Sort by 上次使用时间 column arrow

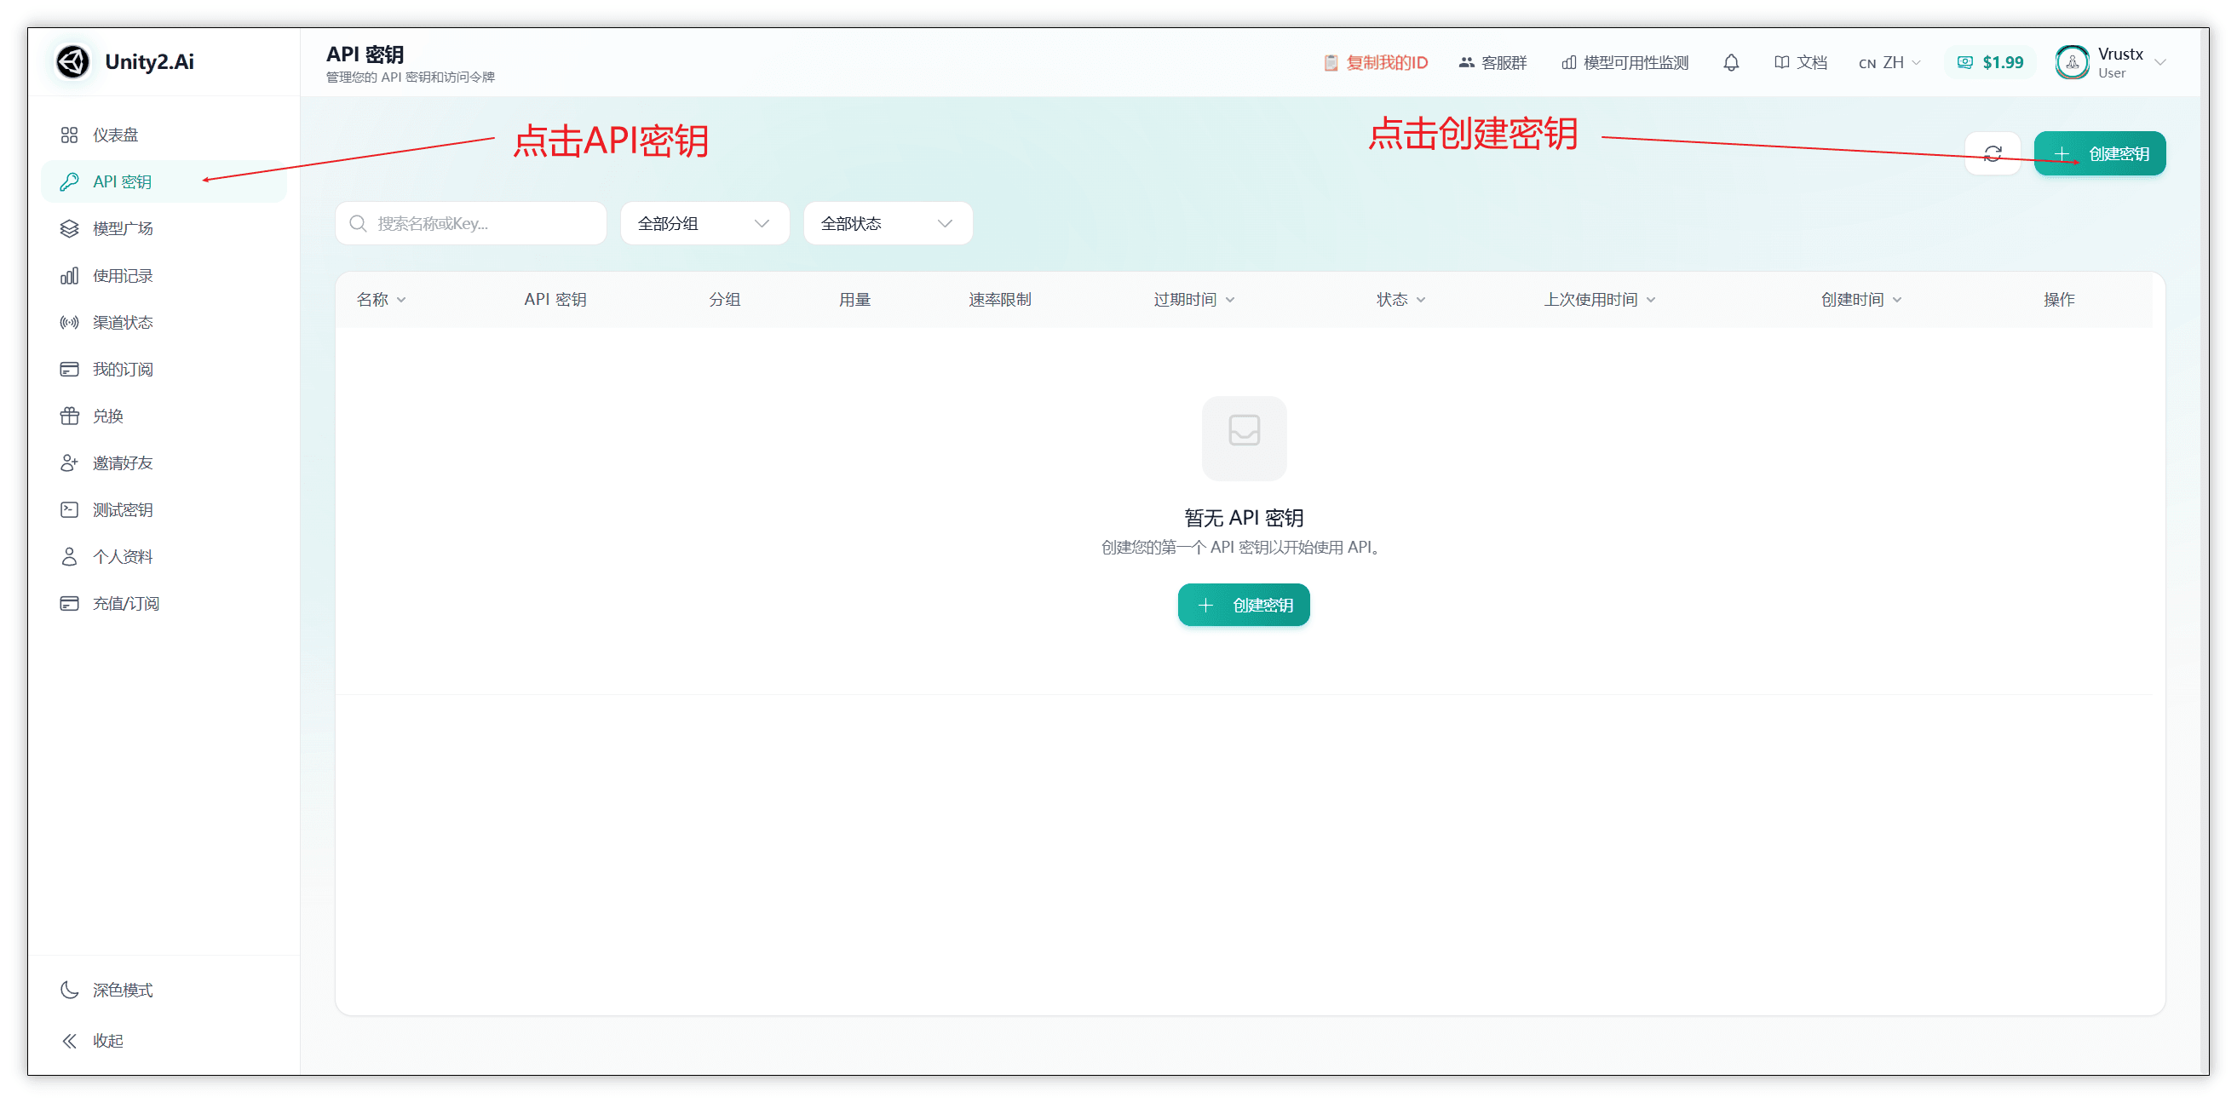[1651, 301]
